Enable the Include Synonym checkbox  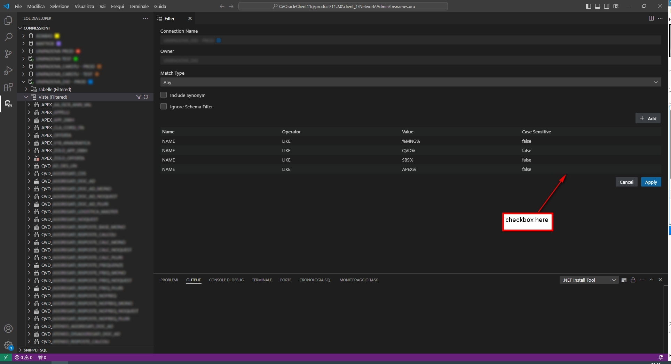point(164,95)
